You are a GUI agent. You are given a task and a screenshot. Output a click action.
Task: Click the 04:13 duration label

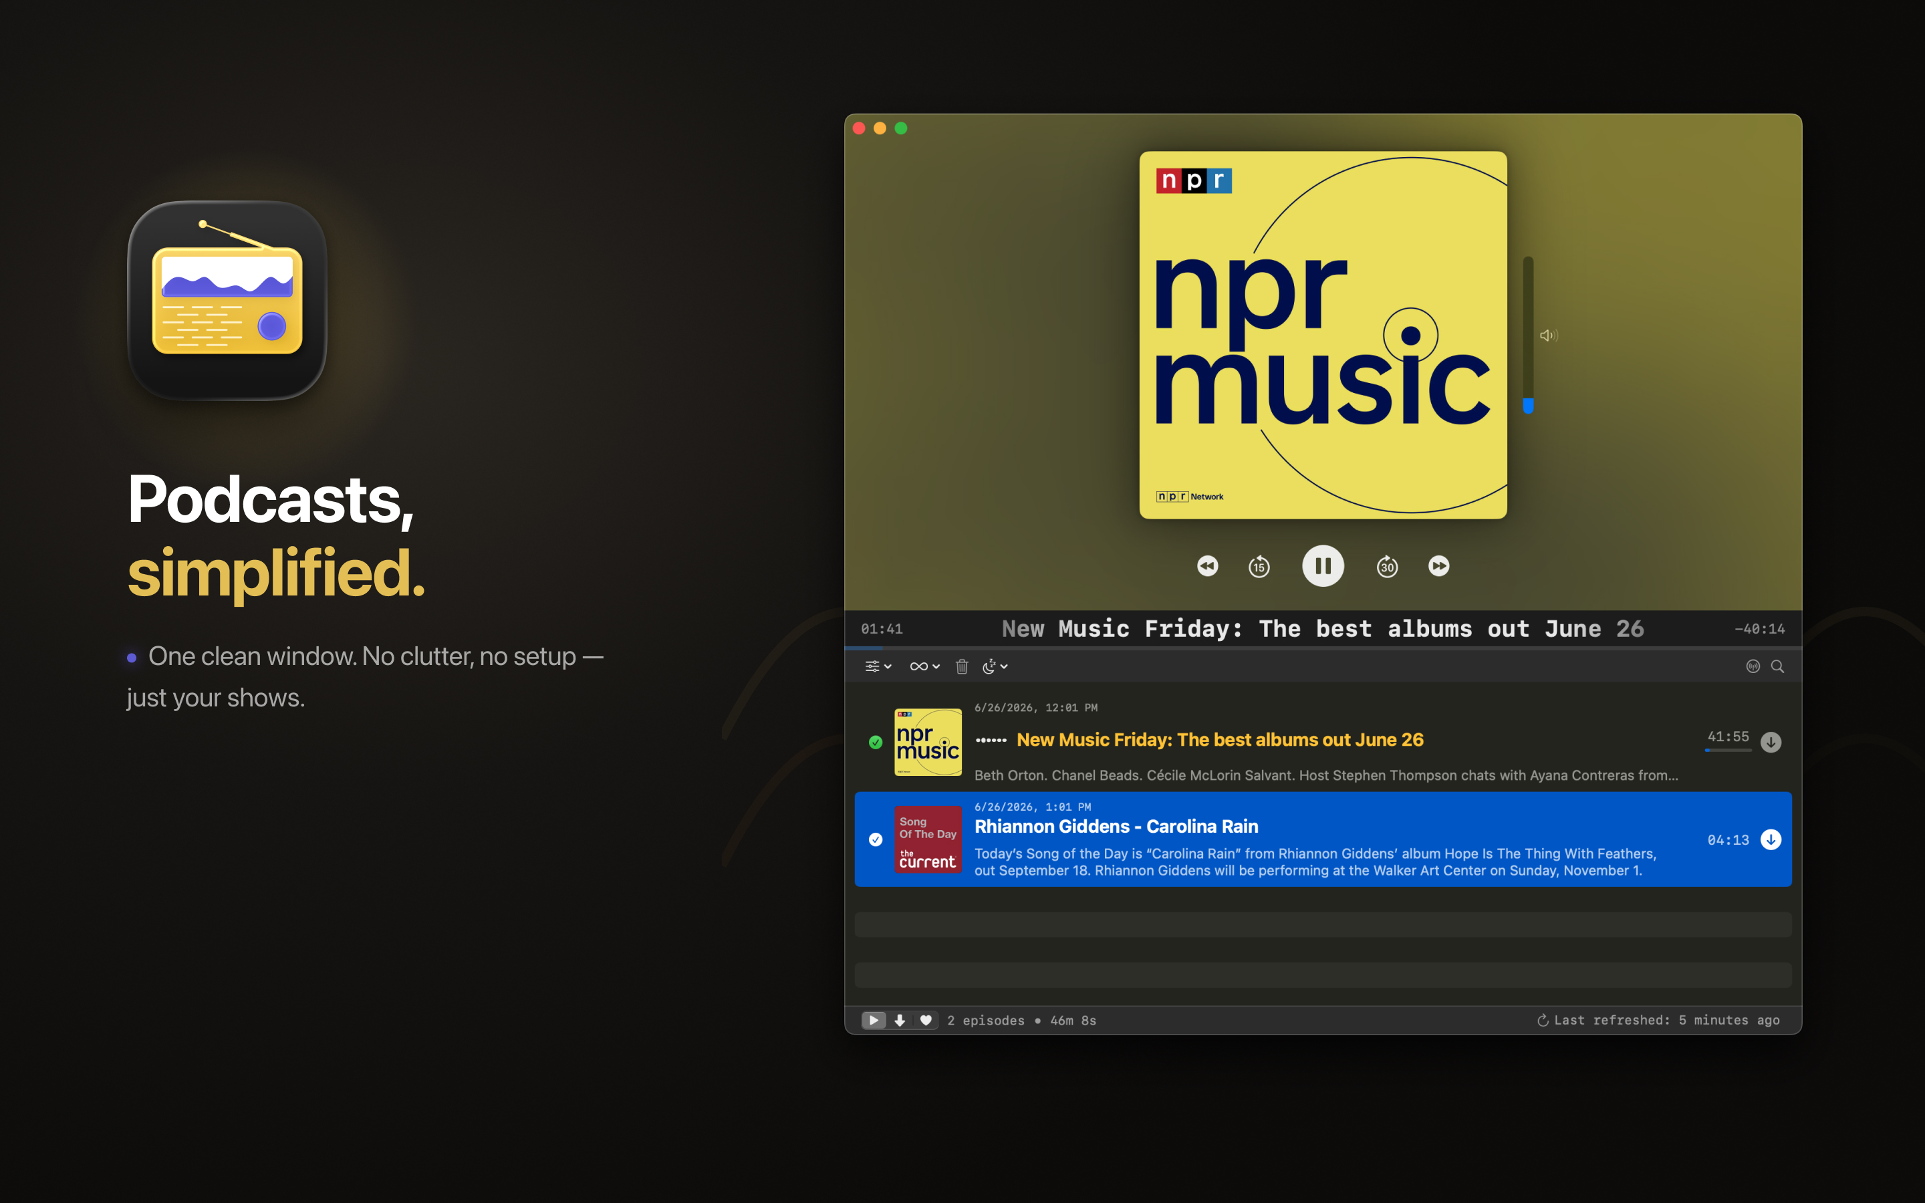click(1728, 840)
